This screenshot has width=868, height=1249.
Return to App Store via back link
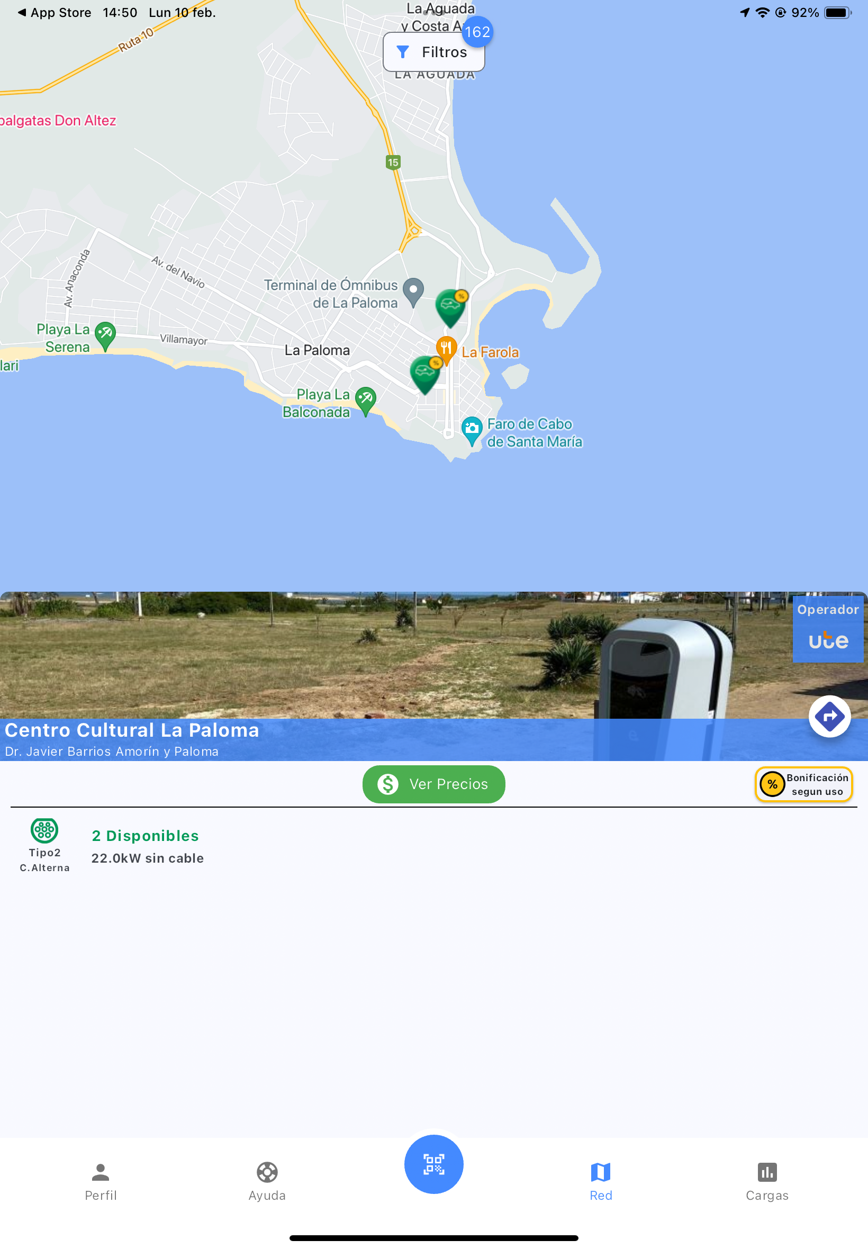pos(55,13)
